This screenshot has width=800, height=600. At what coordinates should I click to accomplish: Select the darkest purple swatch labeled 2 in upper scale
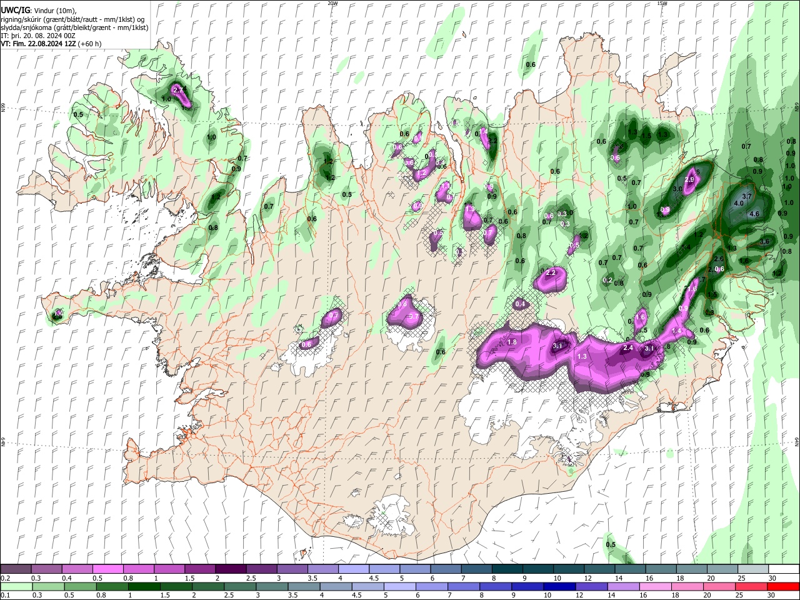click(x=230, y=569)
